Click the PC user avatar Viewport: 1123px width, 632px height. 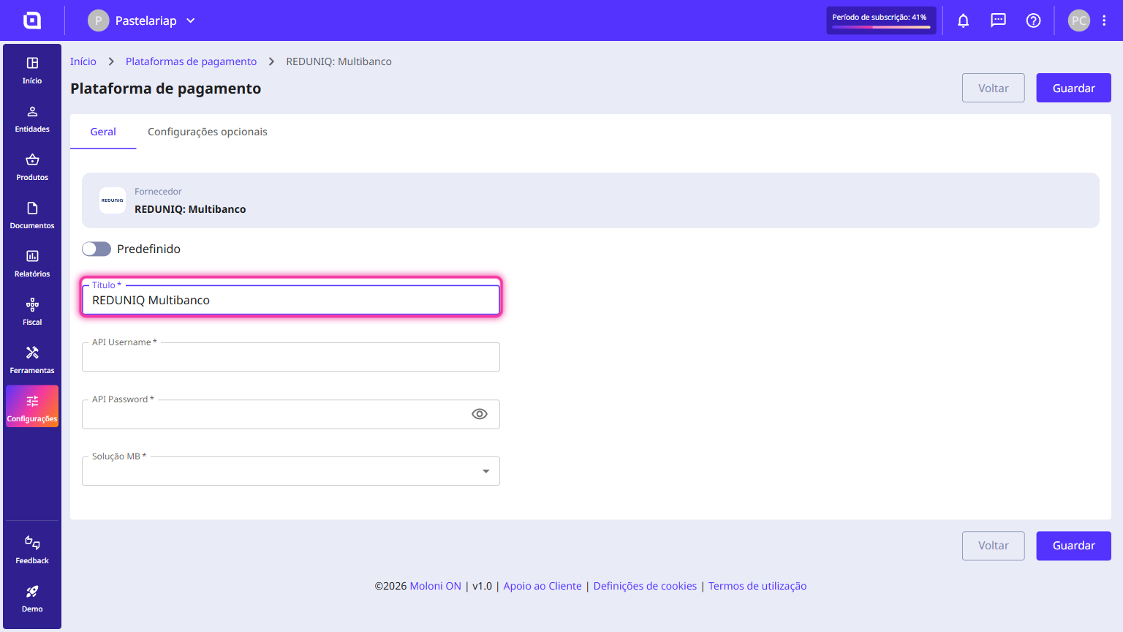pos(1079,20)
